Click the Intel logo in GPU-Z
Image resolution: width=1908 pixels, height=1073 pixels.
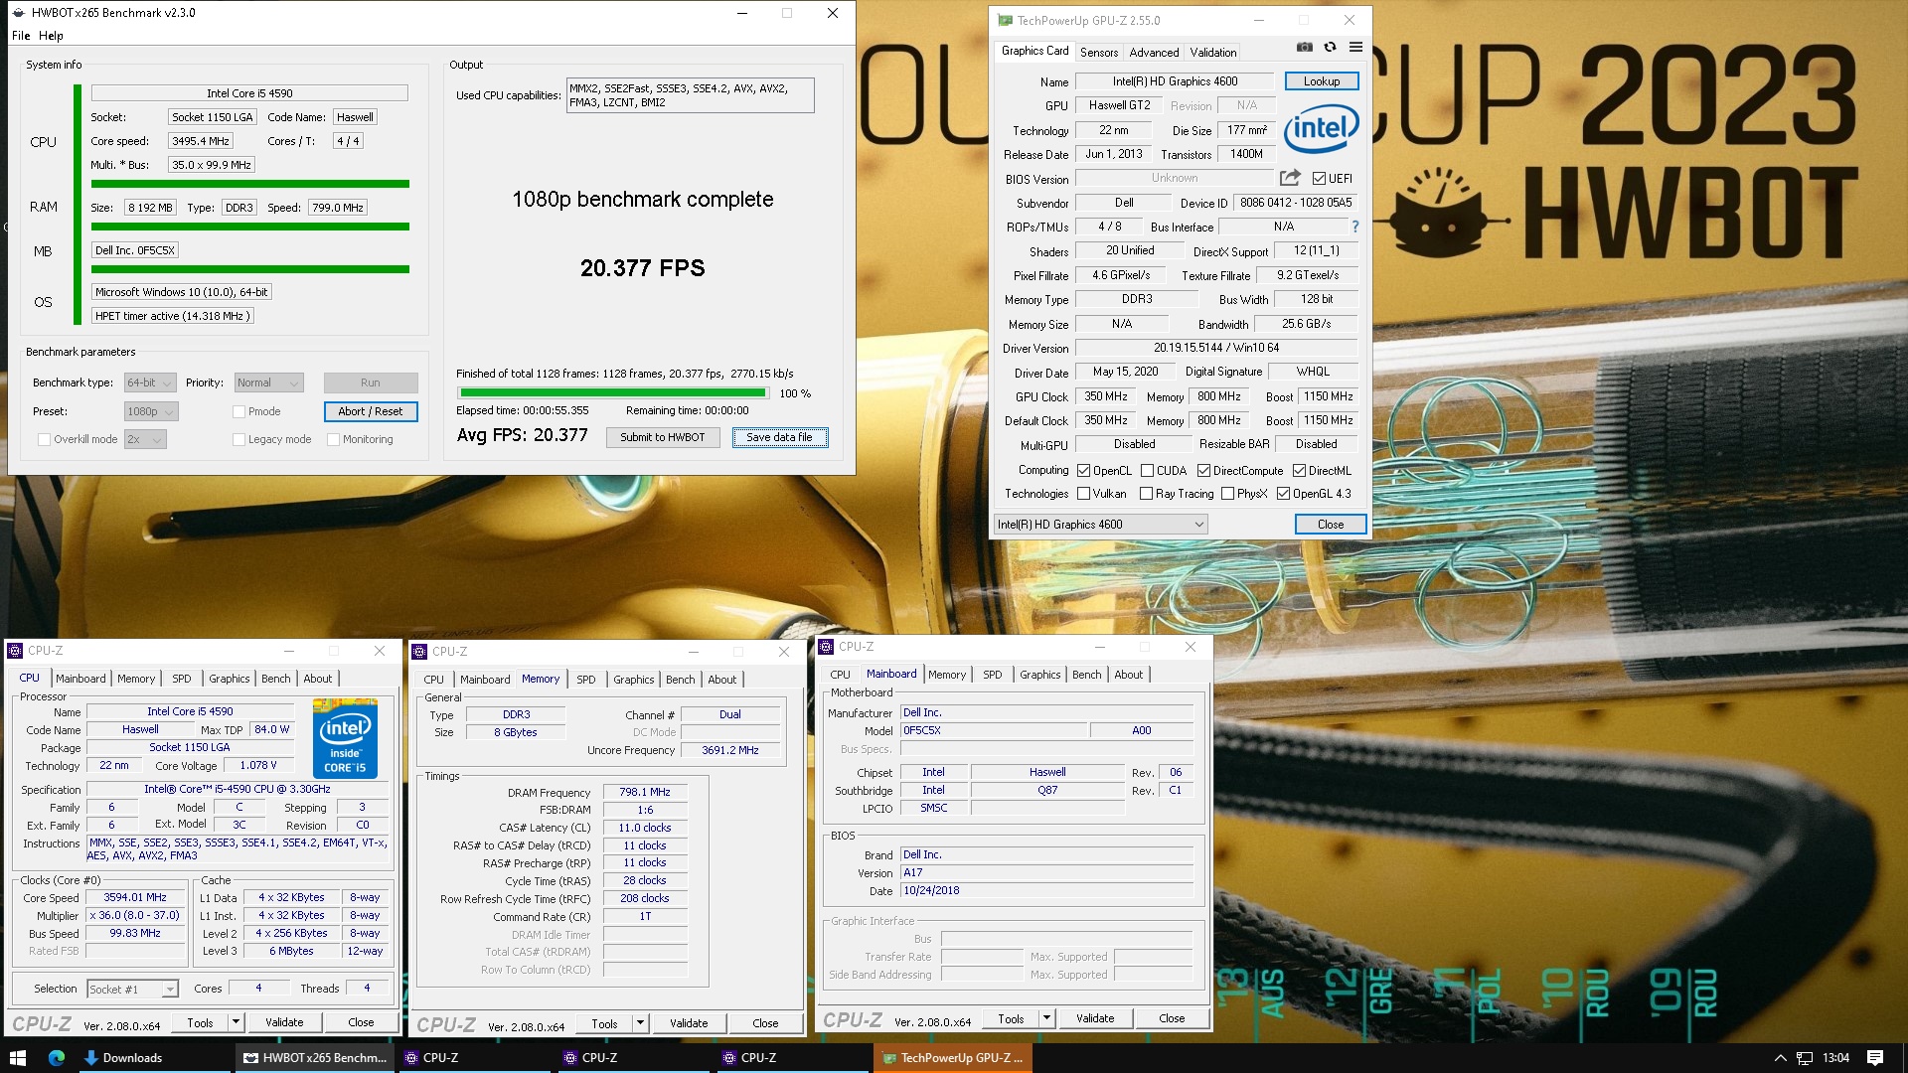[x=1321, y=129]
